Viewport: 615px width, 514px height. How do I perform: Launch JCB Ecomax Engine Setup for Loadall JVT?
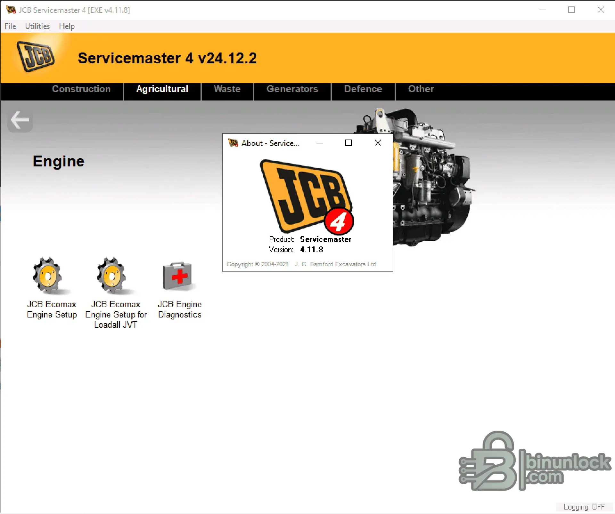[116, 293]
